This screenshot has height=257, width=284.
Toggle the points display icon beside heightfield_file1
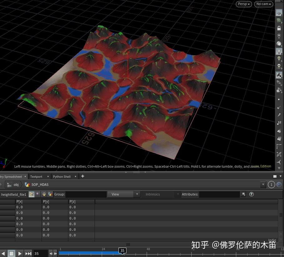pyautogui.click(x=32, y=194)
